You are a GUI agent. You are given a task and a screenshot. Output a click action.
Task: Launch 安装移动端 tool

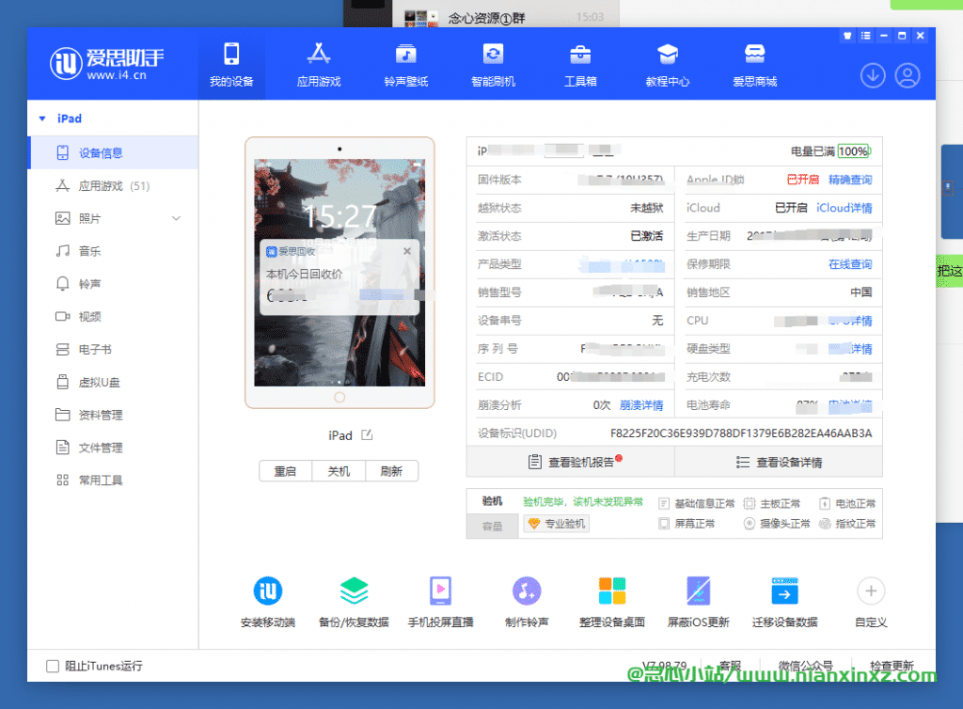coord(268,602)
